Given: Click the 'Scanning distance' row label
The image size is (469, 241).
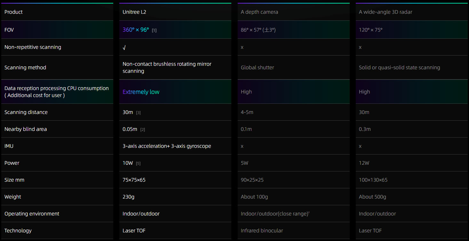Looking at the screenshot, I should 26,112.
